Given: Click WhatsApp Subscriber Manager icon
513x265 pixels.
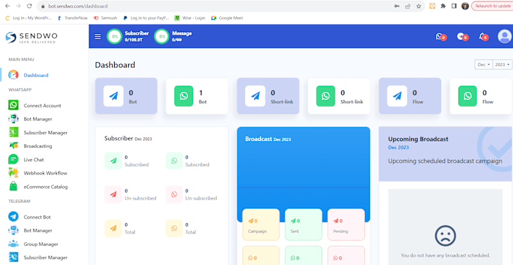Looking at the screenshot, I should (13, 132).
